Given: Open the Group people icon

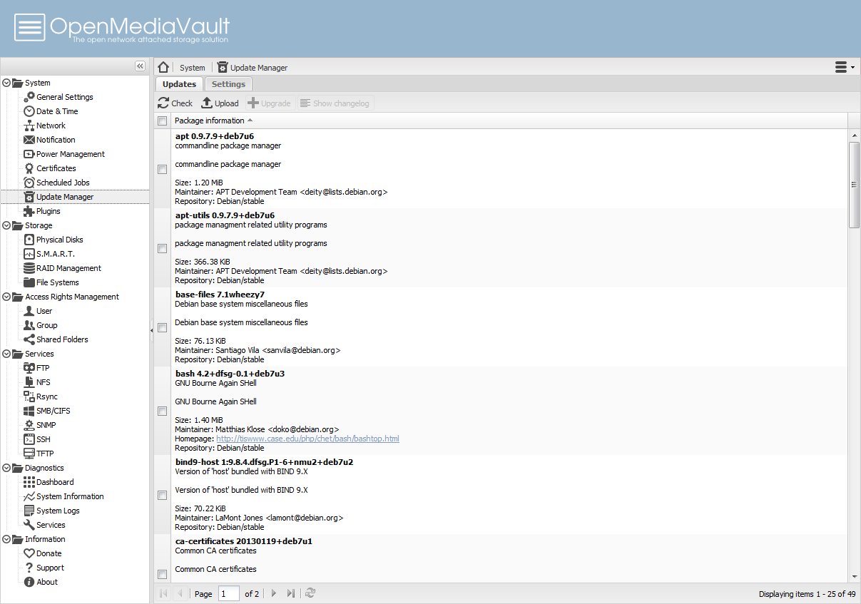Looking at the screenshot, I should (x=29, y=325).
